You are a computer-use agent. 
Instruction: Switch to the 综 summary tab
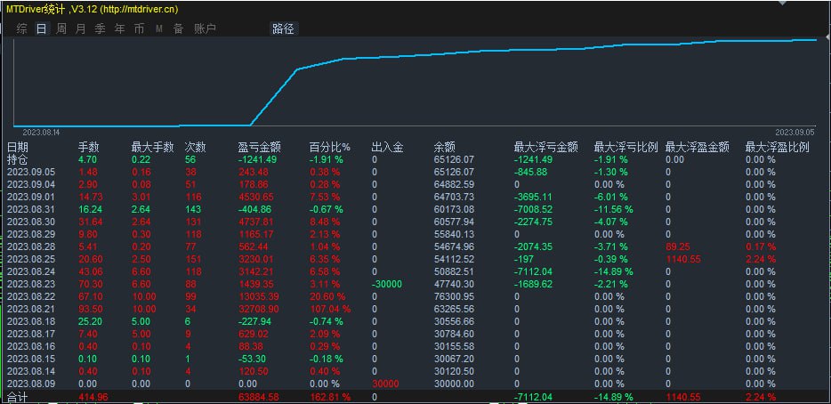tap(21, 28)
